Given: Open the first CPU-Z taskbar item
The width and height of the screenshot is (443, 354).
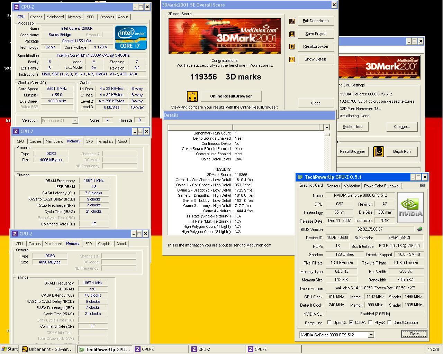Looking at the screenshot, I should (x=161, y=349).
